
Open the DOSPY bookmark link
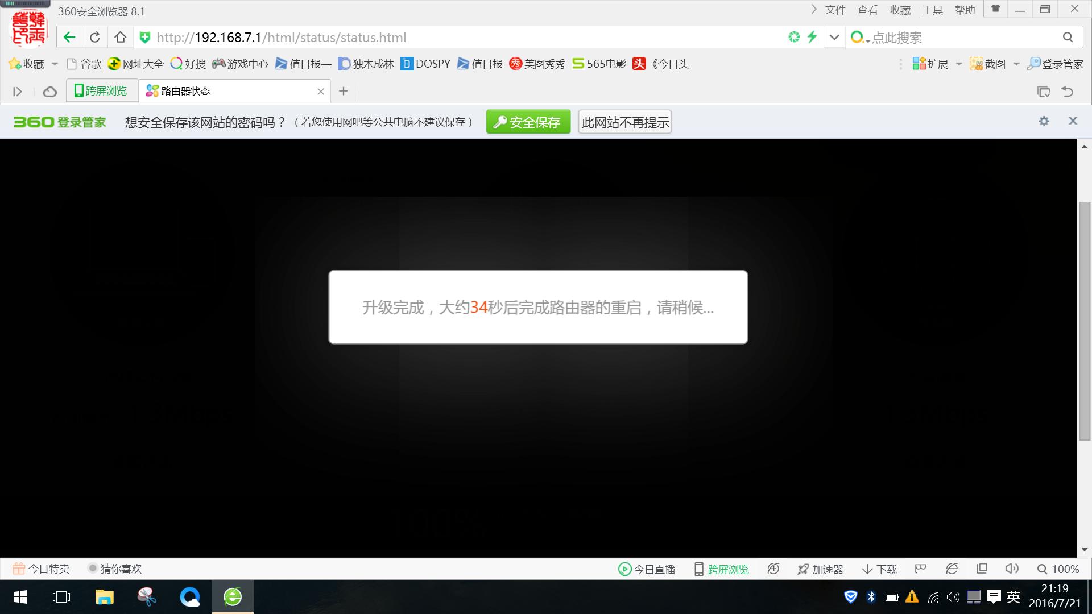[426, 64]
